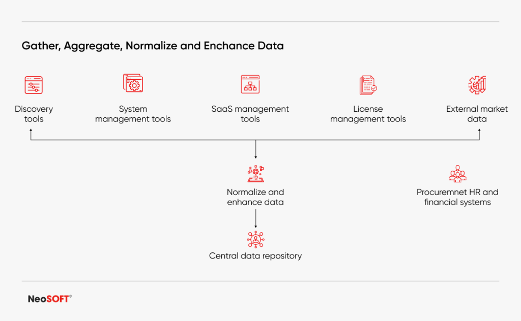This screenshot has width=521, height=321.
Task: Select the 'External market data' label
Action: (x=477, y=114)
